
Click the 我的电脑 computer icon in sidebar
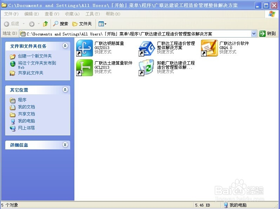13,121
